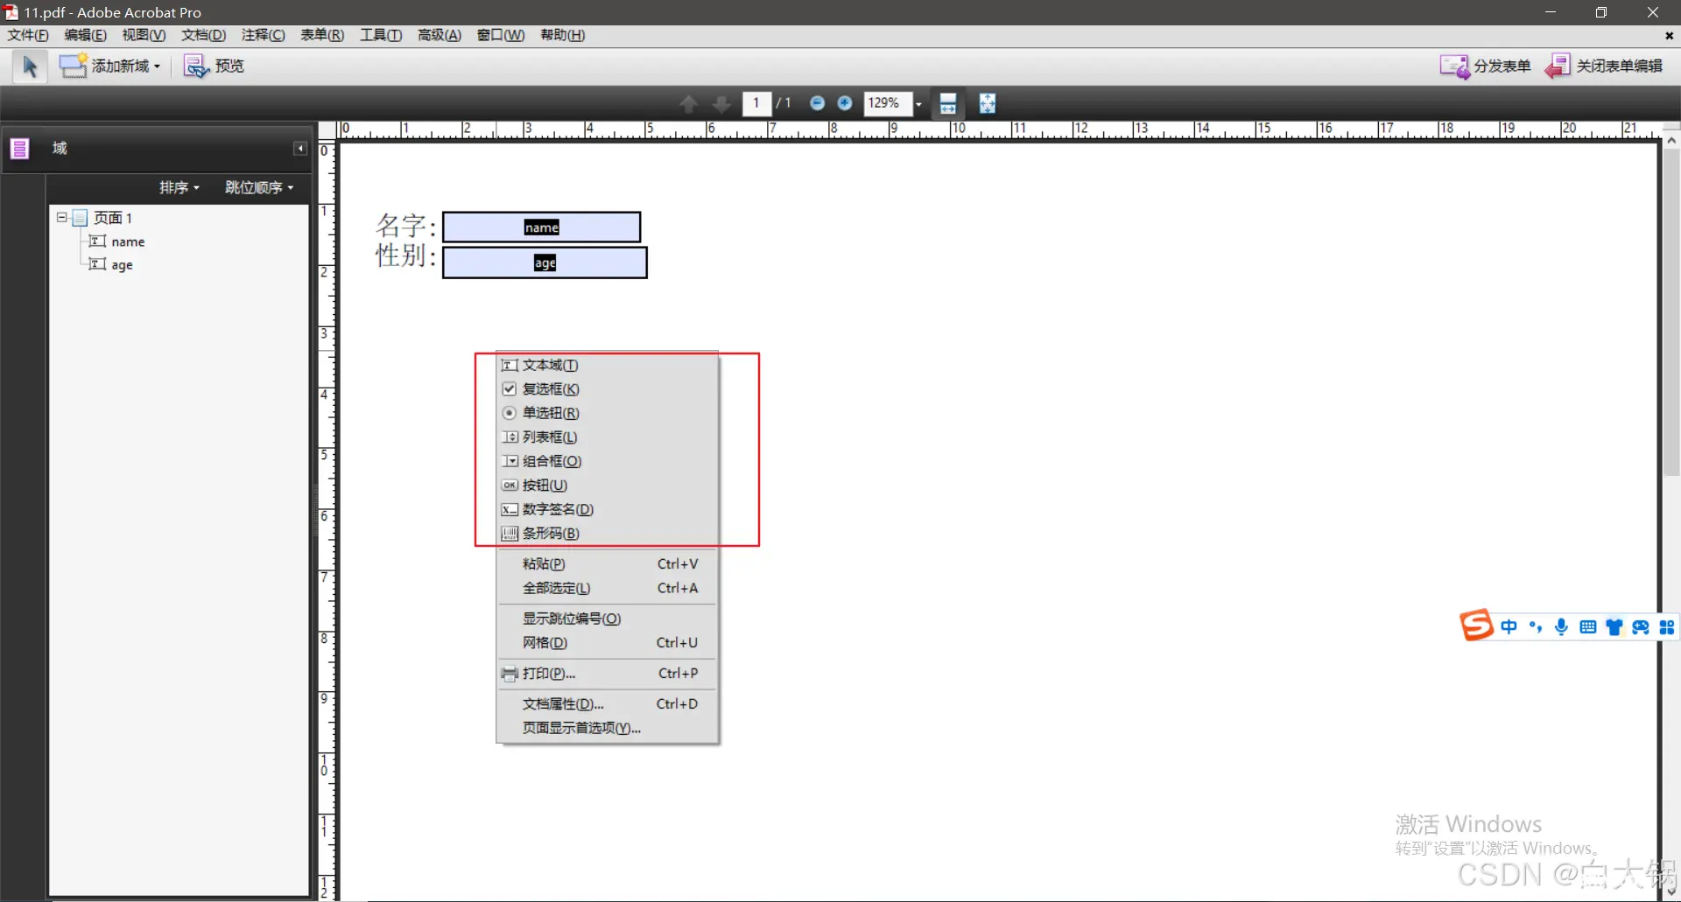1681x902 pixels.
Task: Open the 文档(D) menu
Action: pos(203,35)
